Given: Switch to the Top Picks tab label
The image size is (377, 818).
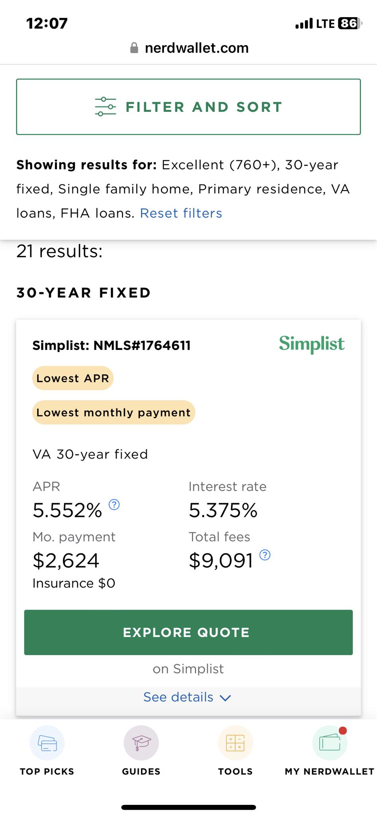Looking at the screenshot, I should pos(47,771).
